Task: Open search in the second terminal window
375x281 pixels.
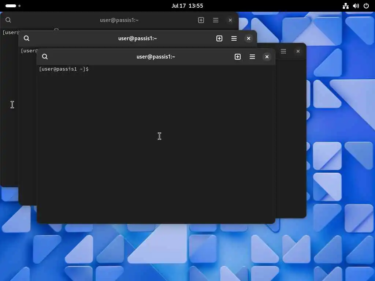Action: [x=26, y=38]
